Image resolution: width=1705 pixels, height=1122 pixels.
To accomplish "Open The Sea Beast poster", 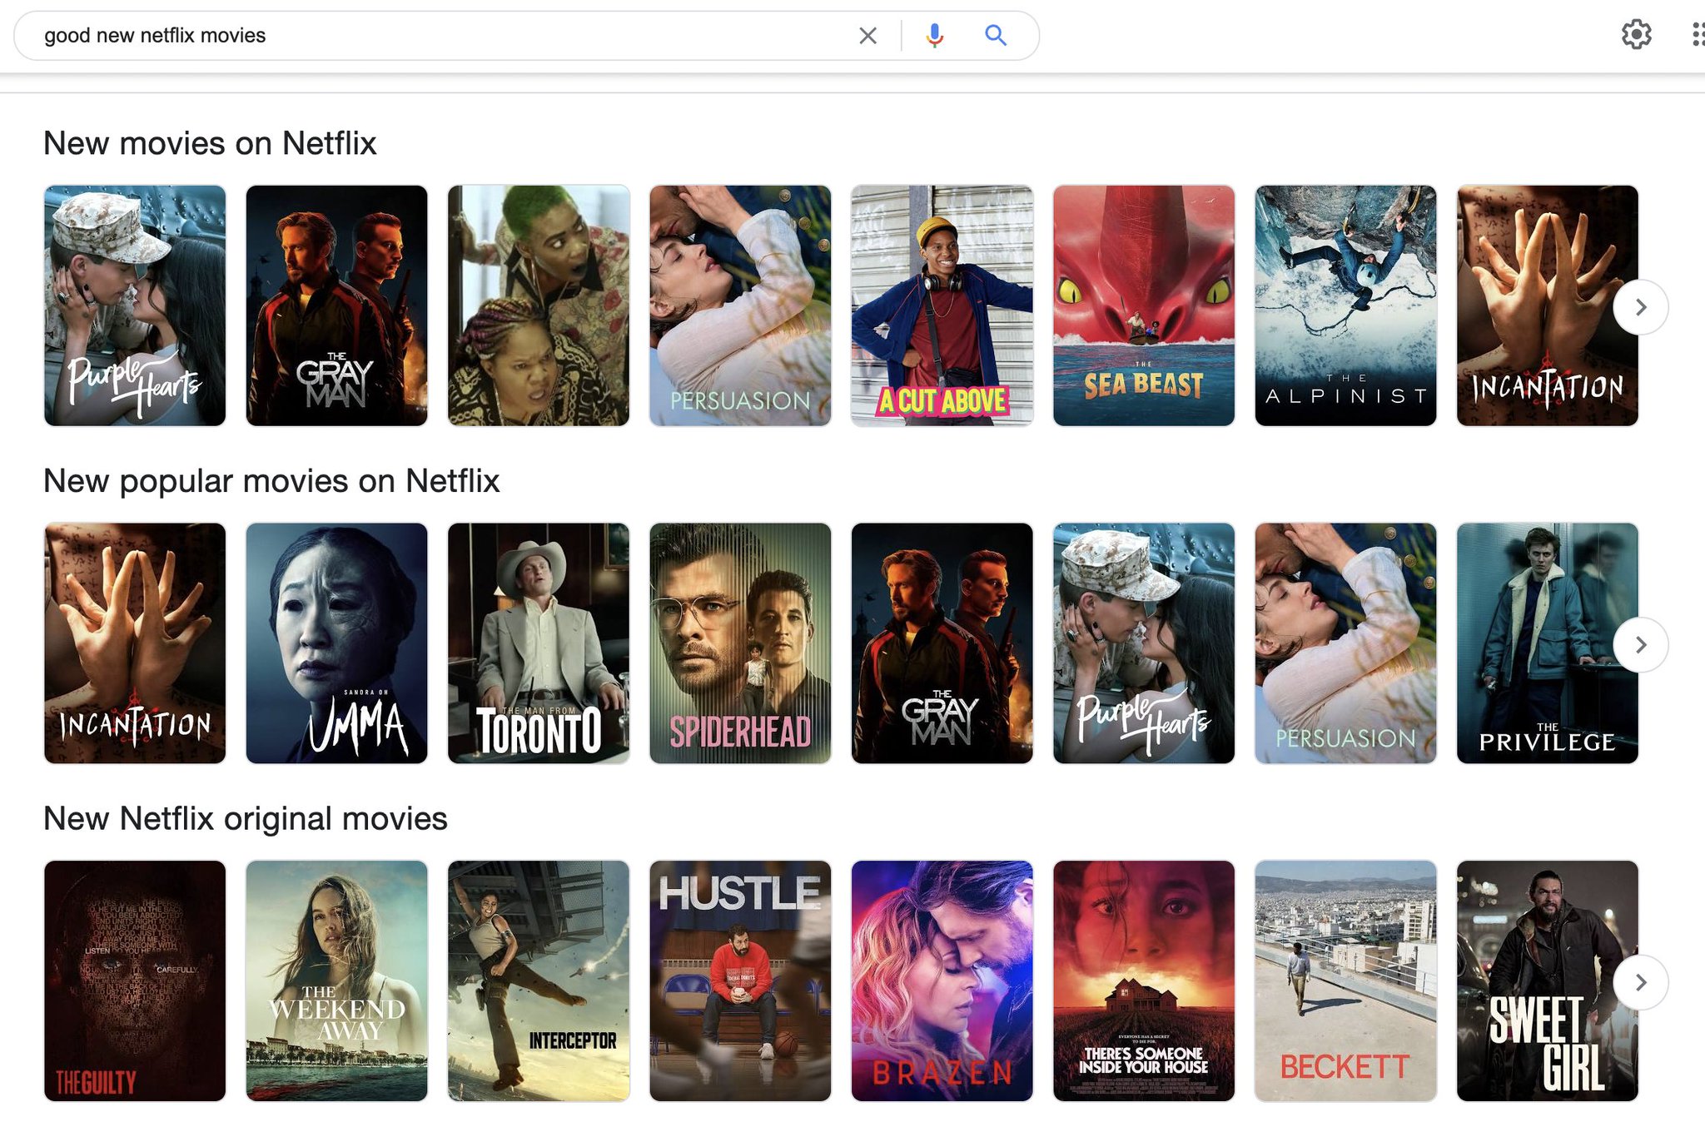I will point(1144,305).
